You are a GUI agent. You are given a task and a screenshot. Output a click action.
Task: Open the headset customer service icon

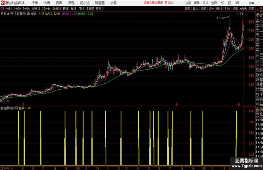223,3
